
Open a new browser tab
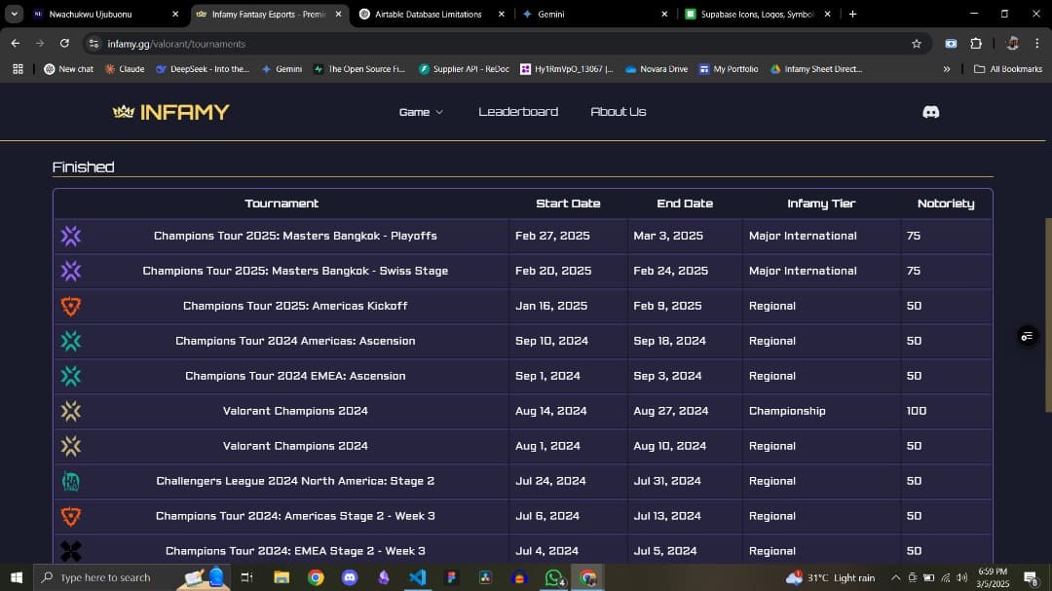tap(852, 14)
